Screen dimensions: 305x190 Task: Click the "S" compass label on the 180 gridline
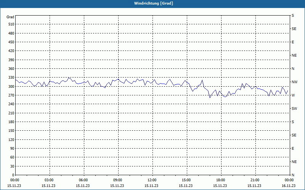[x=293, y=122]
